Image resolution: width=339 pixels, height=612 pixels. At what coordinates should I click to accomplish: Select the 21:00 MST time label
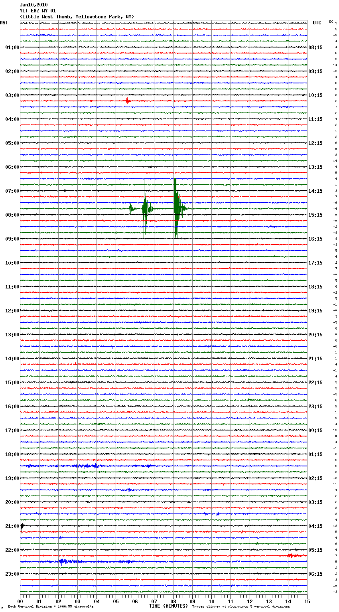[12, 526]
